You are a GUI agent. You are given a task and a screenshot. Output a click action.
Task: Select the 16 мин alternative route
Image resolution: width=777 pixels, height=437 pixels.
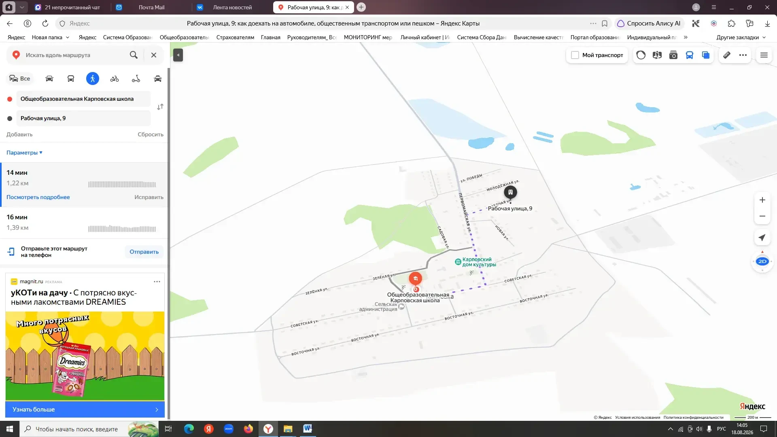(x=84, y=223)
